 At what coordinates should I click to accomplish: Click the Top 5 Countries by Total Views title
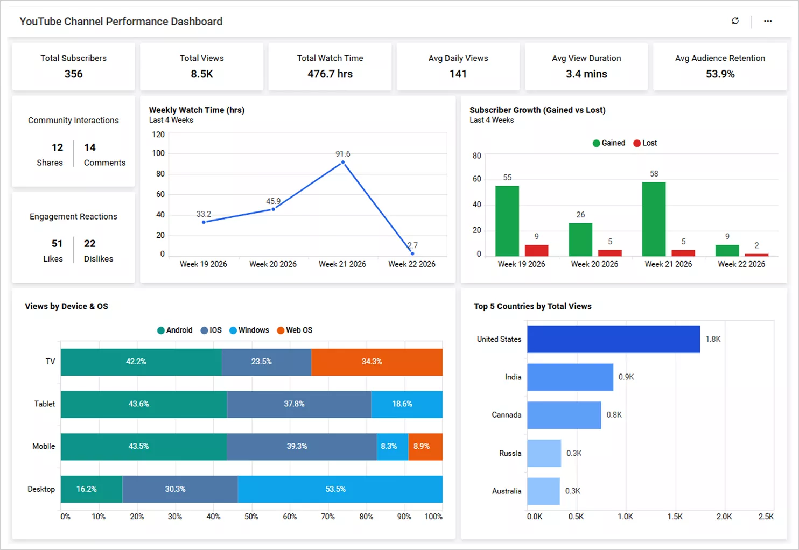pyautogui.click(x=532, y=306)
